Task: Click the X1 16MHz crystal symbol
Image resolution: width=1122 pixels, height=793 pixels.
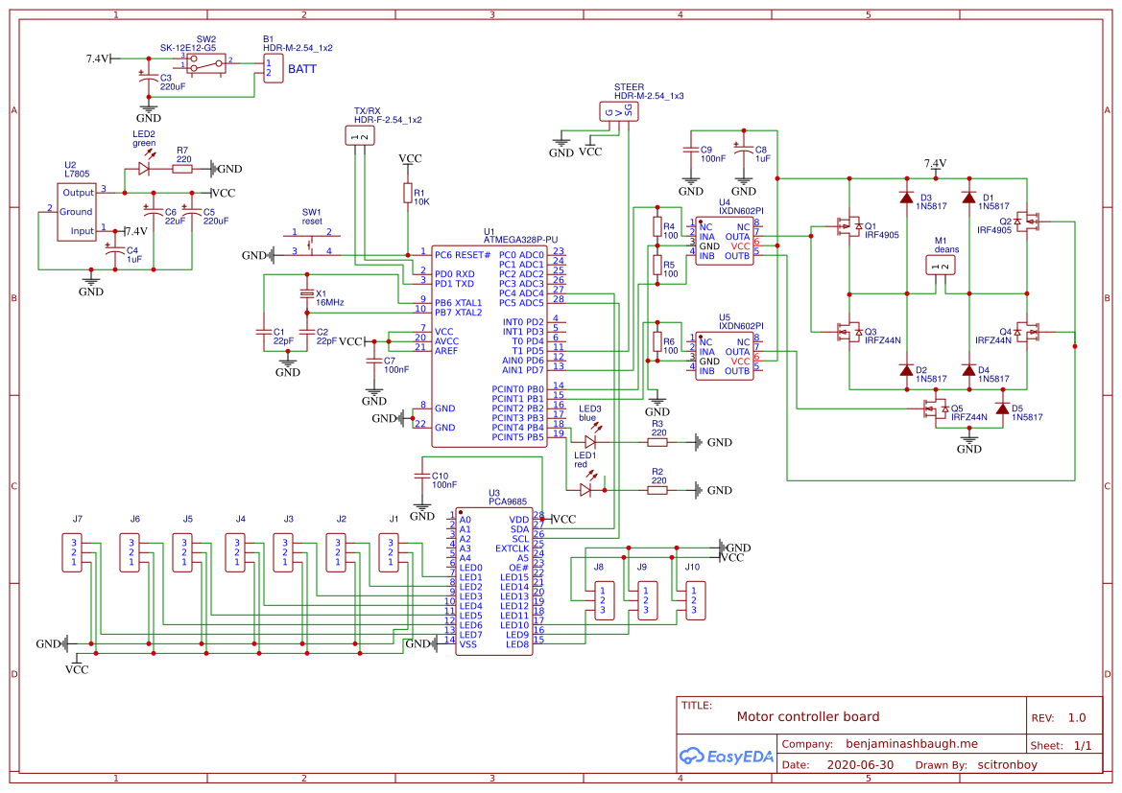Action: pos(309,292)
